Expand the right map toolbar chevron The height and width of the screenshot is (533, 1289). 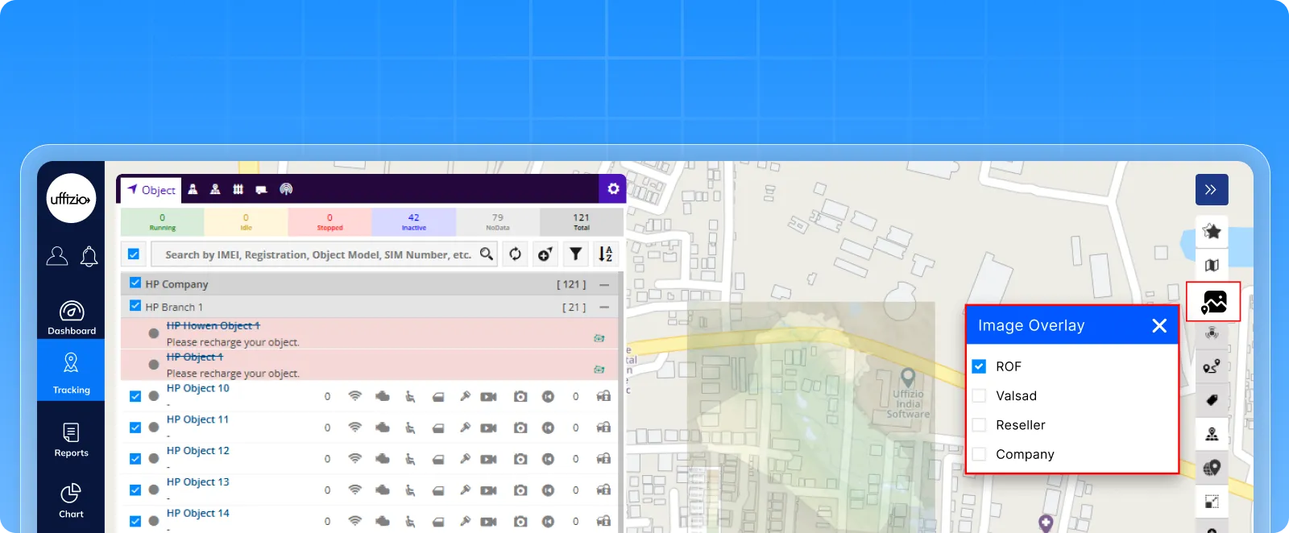1211,190
